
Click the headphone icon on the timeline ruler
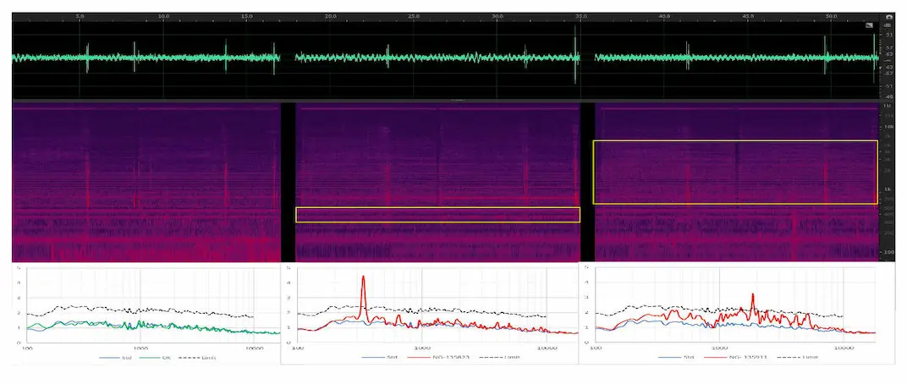coord(889,16)
